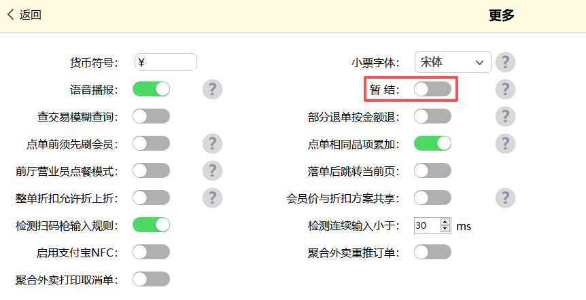Toggle 查交易模糊查询 on
586x300 pixels.
151,116
